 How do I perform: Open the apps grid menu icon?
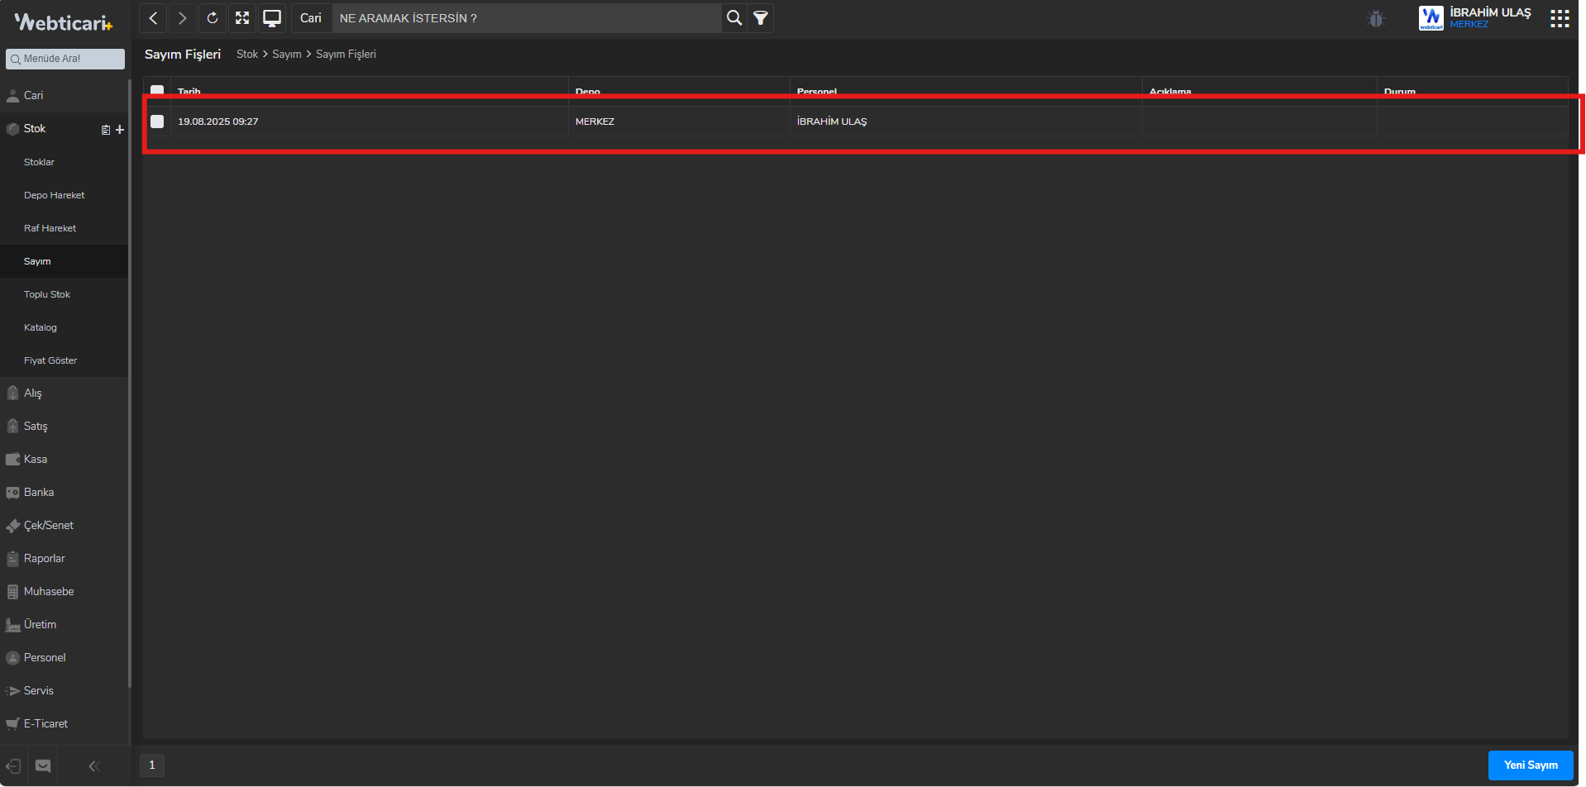coord(1560,18)
